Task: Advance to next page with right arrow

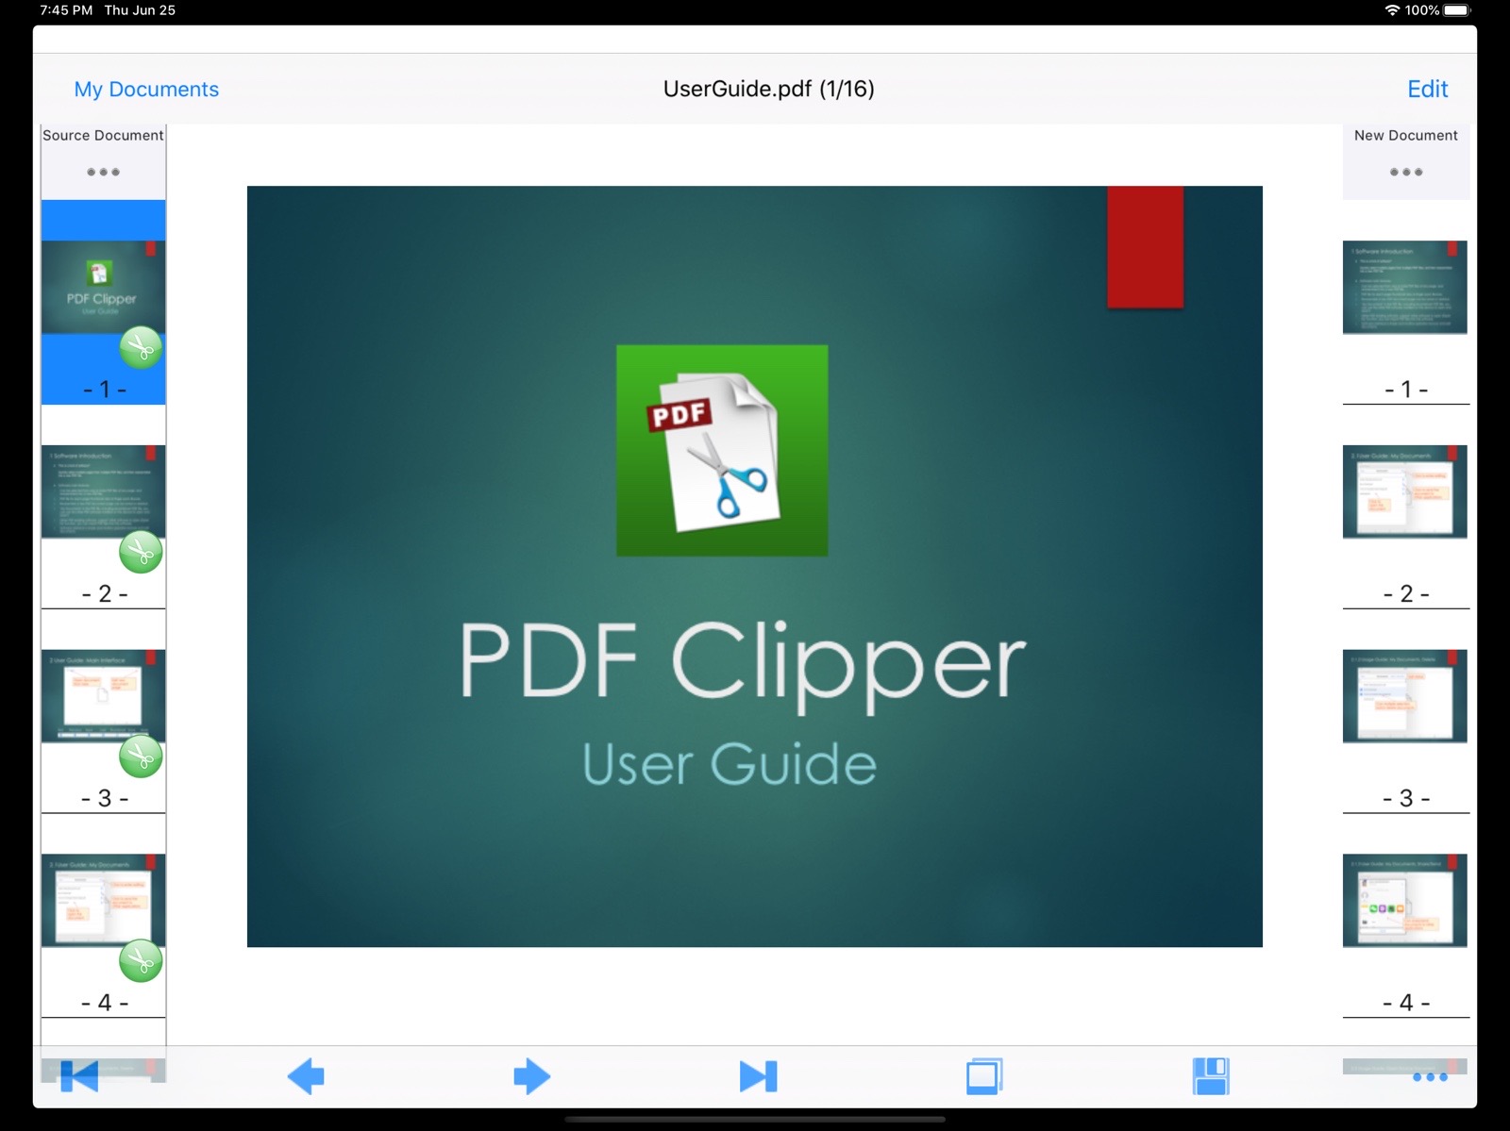Action: [531, 1076]
